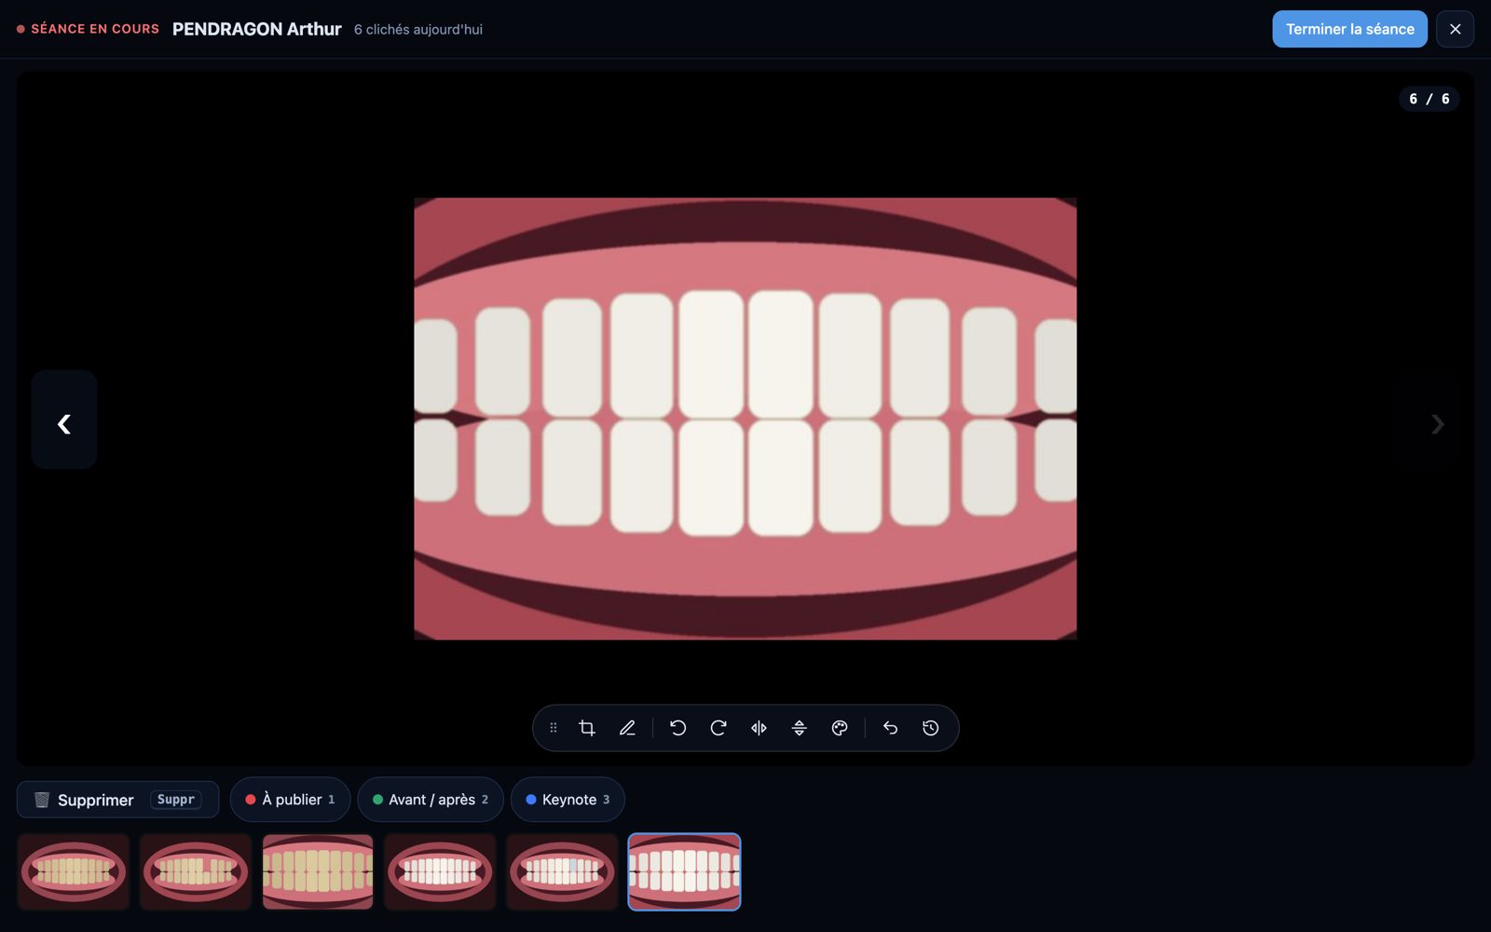Screen dimensions: 1491x932
Task: Click patient name PENDRAGON Arthur
Action: [257, 29]
